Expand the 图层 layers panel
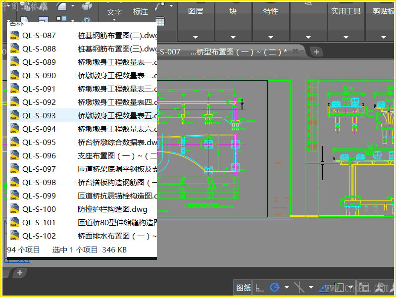 pyautogui.click(x=196, y=11)
